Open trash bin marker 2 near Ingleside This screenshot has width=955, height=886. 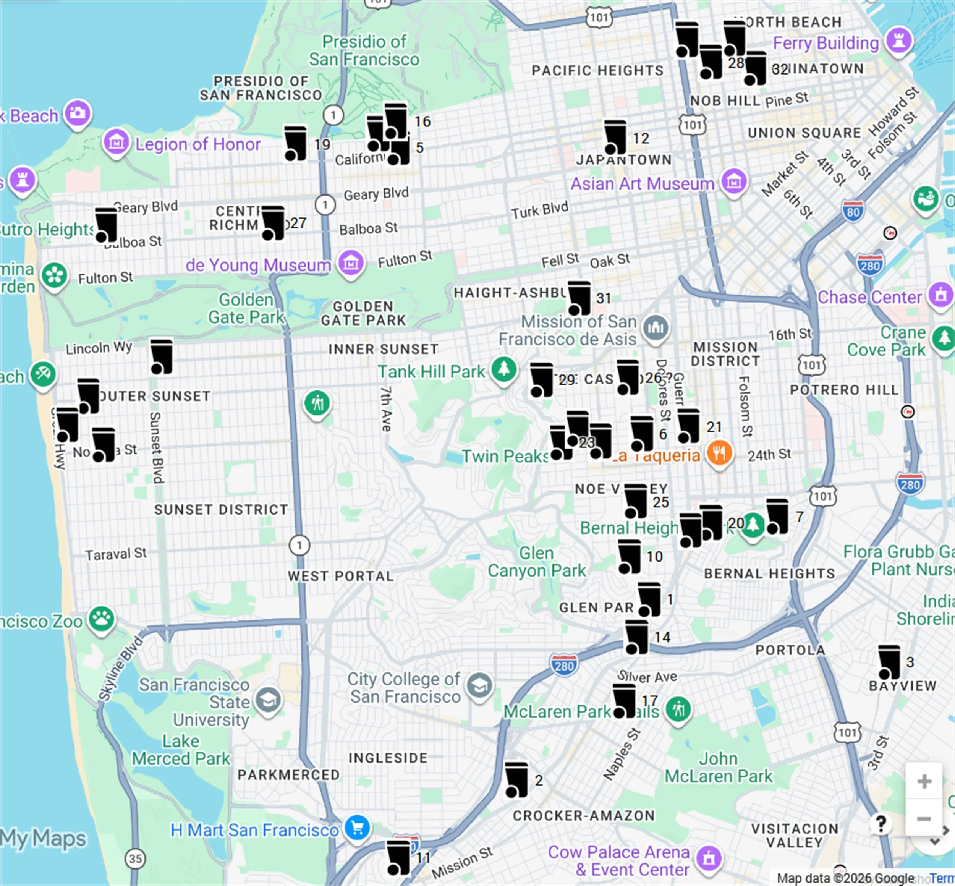(516, 780)
